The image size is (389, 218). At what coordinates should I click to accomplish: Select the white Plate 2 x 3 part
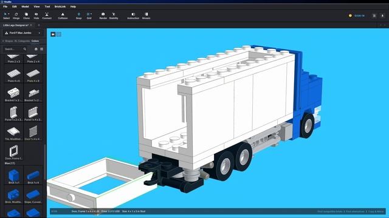tap(13, 59)
